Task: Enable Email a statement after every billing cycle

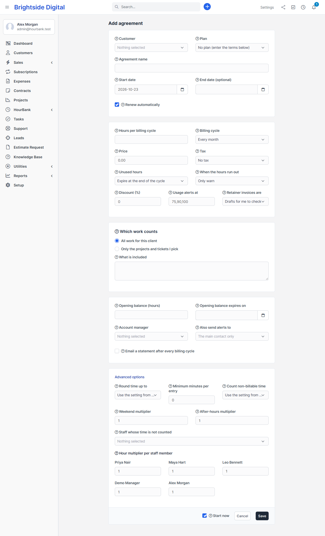Action: tap(117, 351)
